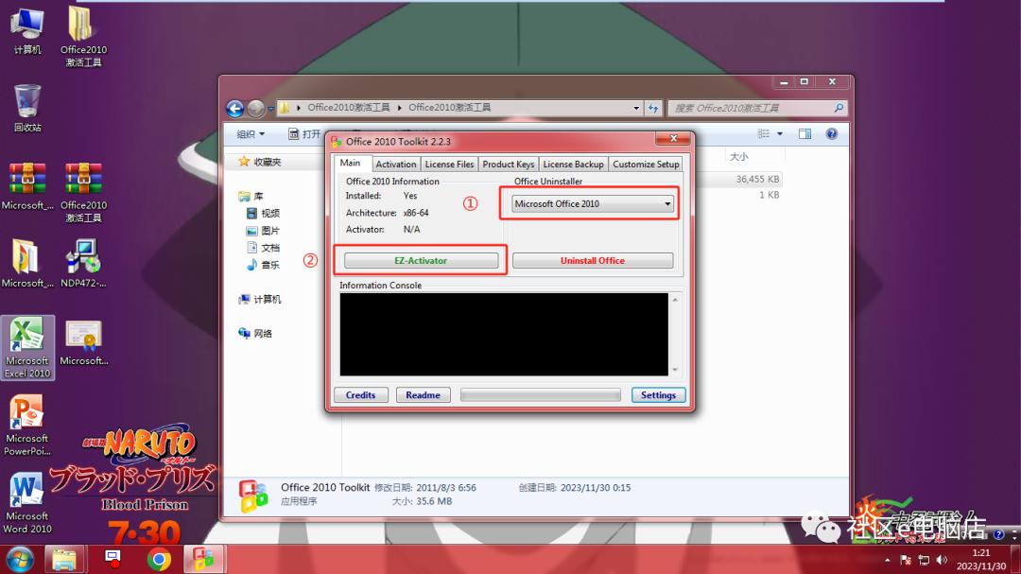Select the Microsoft_ folder icon on the desktop
Screen dimensions: 1021x574
[x=27, y=263]
